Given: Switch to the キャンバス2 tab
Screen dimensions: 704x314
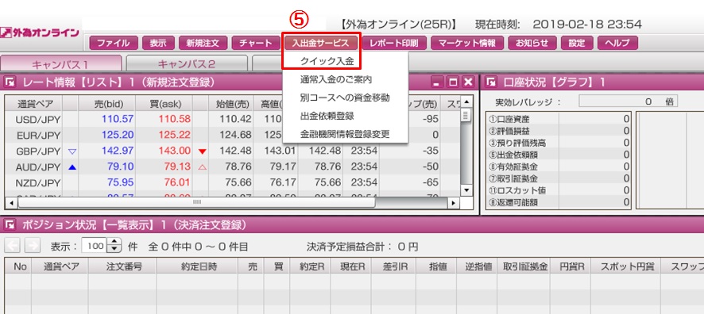Looking at the screenshot, I should pyautogui.click(x=187, y=63).
